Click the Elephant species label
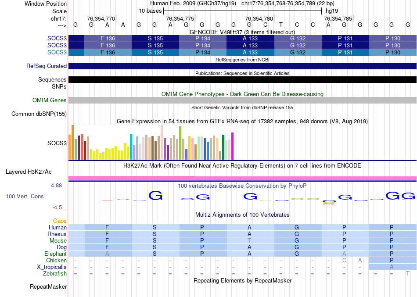 click(55, 254)
